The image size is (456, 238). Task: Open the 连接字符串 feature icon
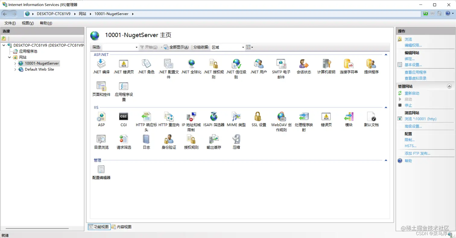tap(349, 64)
